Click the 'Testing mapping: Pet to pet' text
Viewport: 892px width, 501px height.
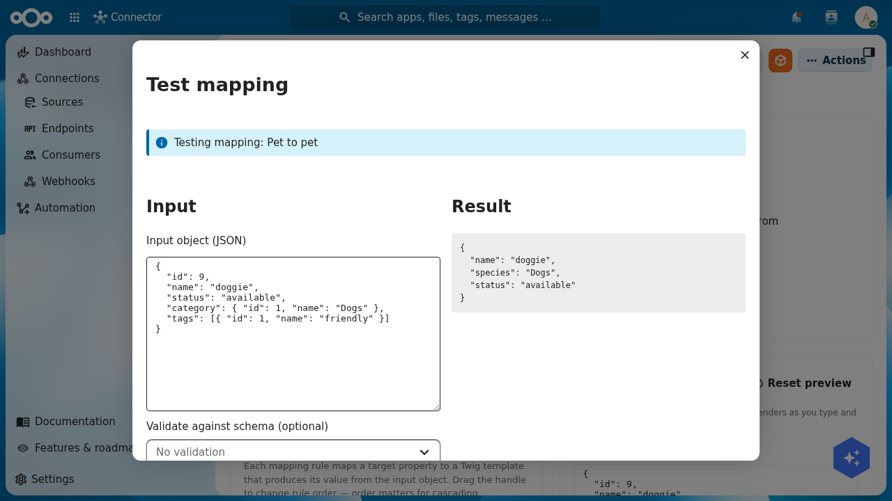tap(246, 143)
